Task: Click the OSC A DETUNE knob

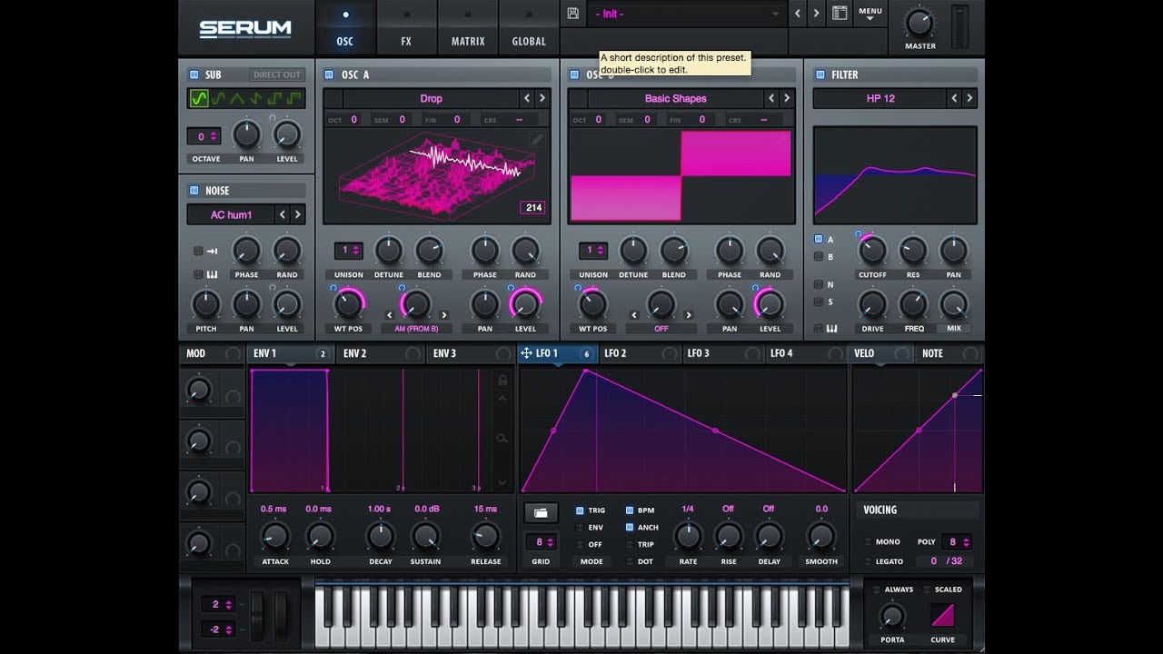Action: pyautogui.click(x=388, y=250)
